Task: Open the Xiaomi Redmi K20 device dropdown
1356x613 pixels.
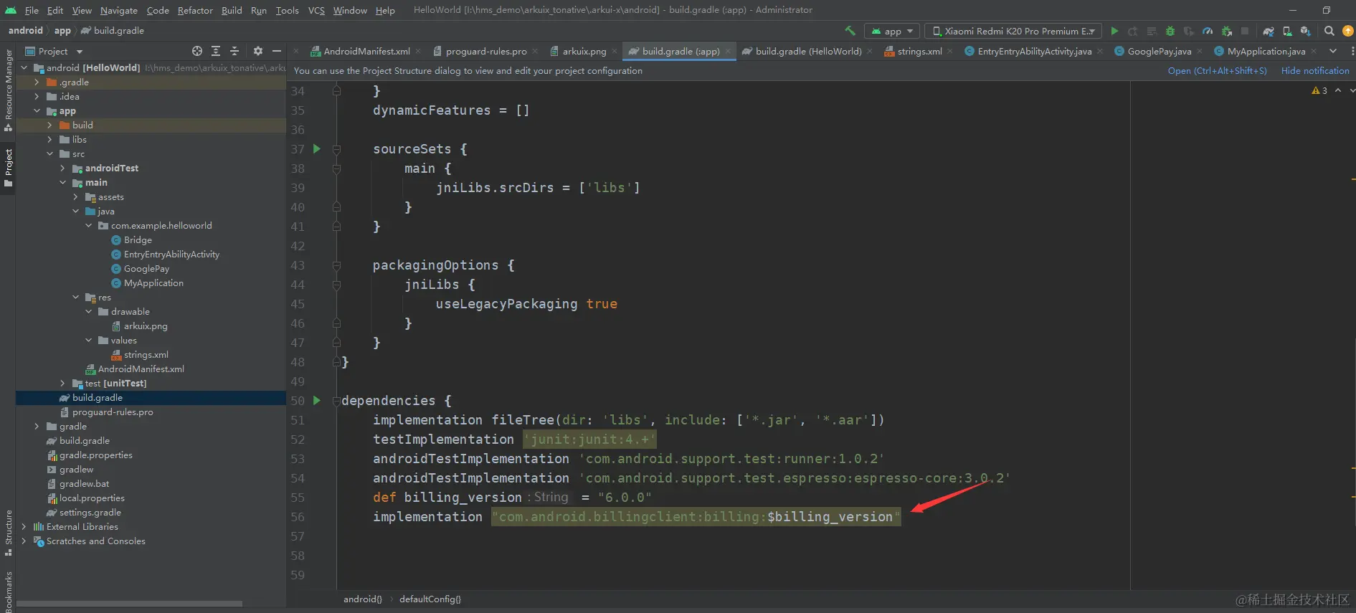Action: (x=1013, y=31)
